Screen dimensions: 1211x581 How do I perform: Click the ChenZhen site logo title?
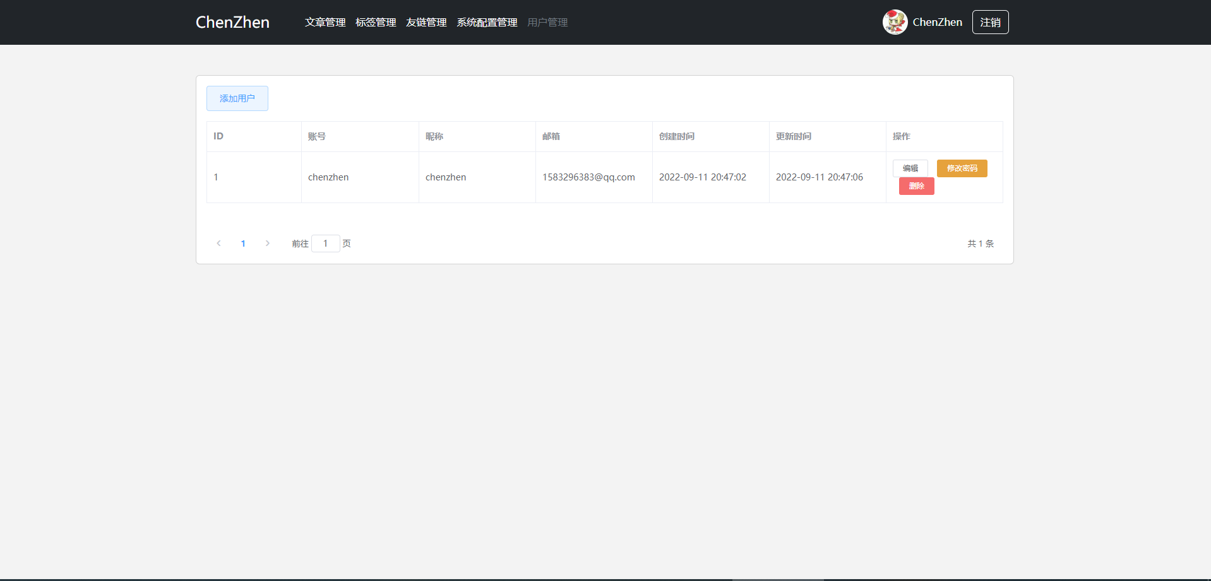232,22
